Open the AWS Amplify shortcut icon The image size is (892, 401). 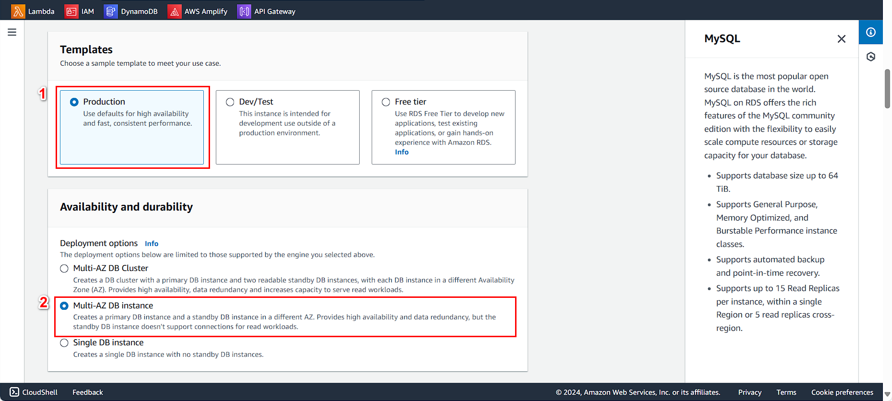point(175,11)
